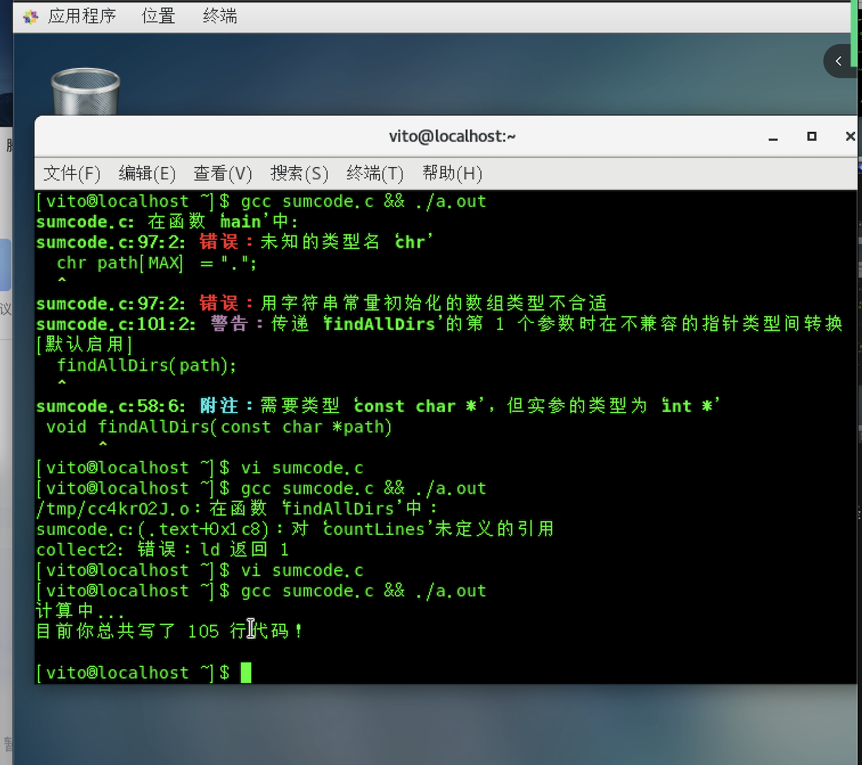The image size is (862, 765).
Task: Maximize the terminal window
Action: (812, 136)
